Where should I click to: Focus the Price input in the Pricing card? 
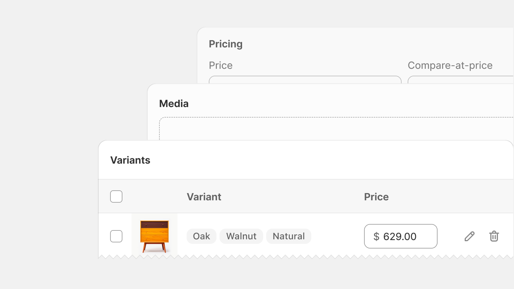point(305,80)
